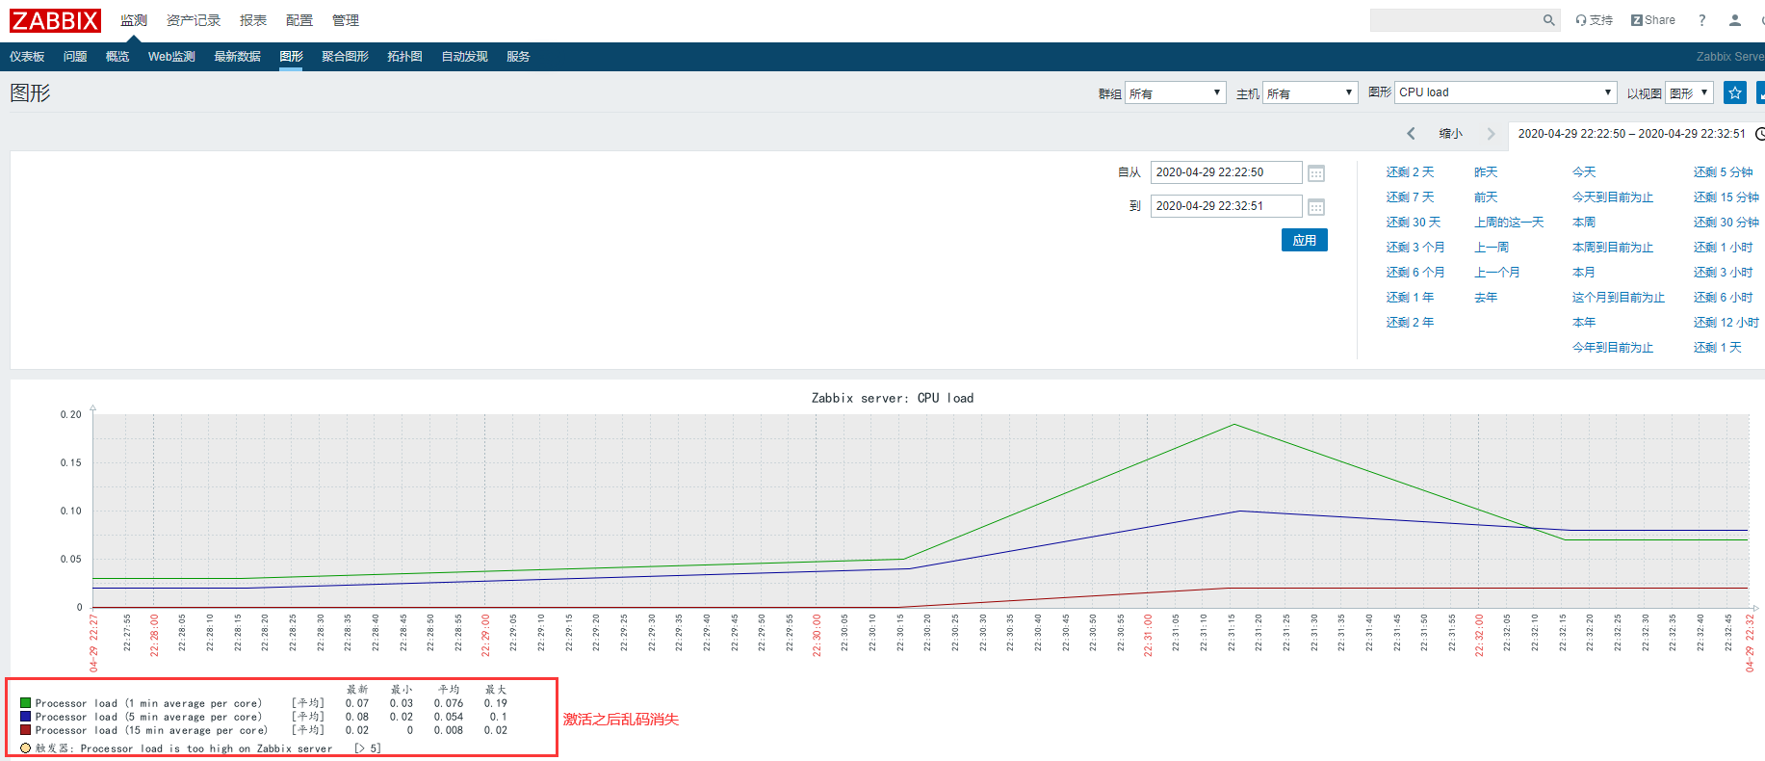The width and height of the screenshot is (1765, 761).
Task: Open the host dropdown
Action: click(1310, 92)
